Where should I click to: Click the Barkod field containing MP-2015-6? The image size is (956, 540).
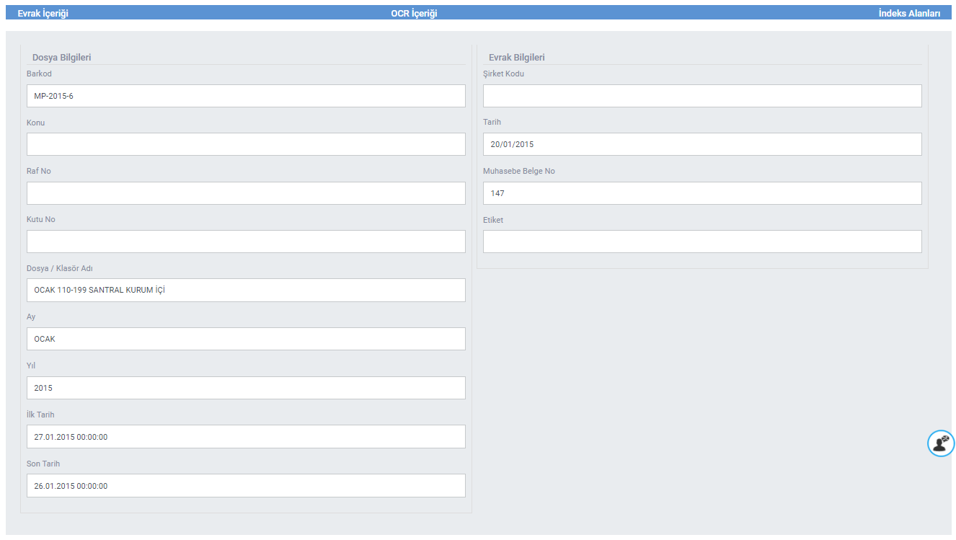tap(246, 96)
